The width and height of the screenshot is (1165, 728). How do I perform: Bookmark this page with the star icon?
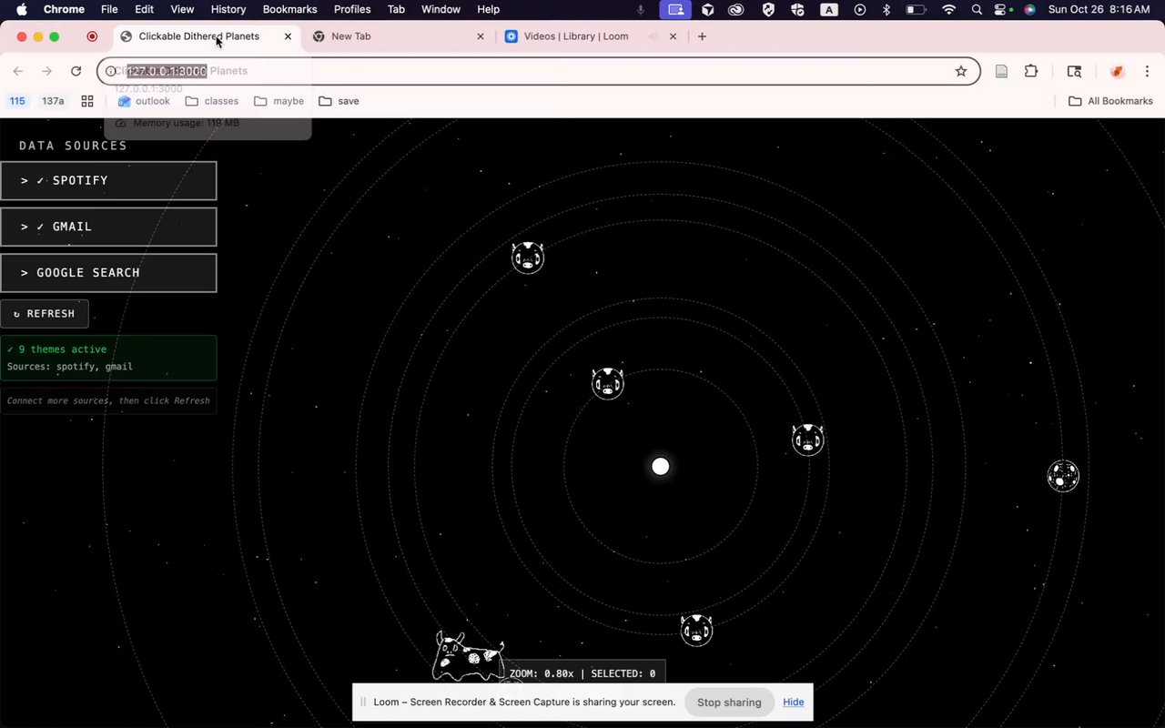960,71
